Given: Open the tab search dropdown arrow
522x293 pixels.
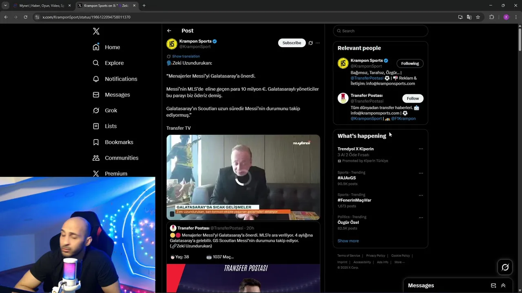Looking at the screenshot, I should pos(5,6).
